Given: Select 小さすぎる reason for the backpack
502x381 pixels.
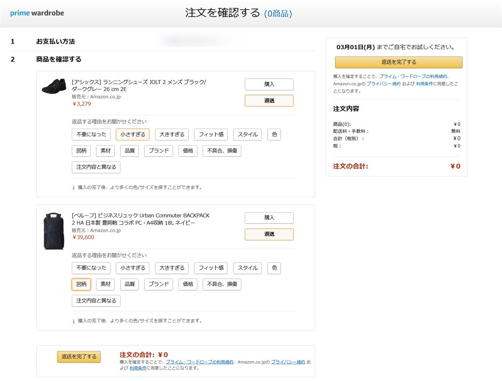Looking at the screenshot, I should [132, 268].
